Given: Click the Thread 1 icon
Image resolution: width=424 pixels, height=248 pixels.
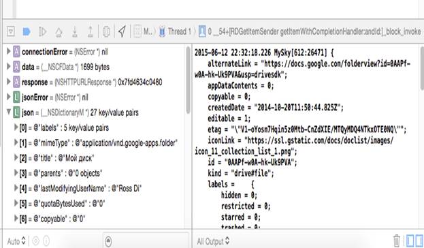Looking at the screenshot, I should coord(162,31).
